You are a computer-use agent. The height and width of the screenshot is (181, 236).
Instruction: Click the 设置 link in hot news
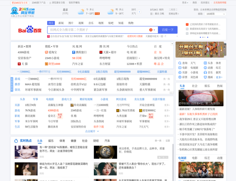click(x=168, y=141)
